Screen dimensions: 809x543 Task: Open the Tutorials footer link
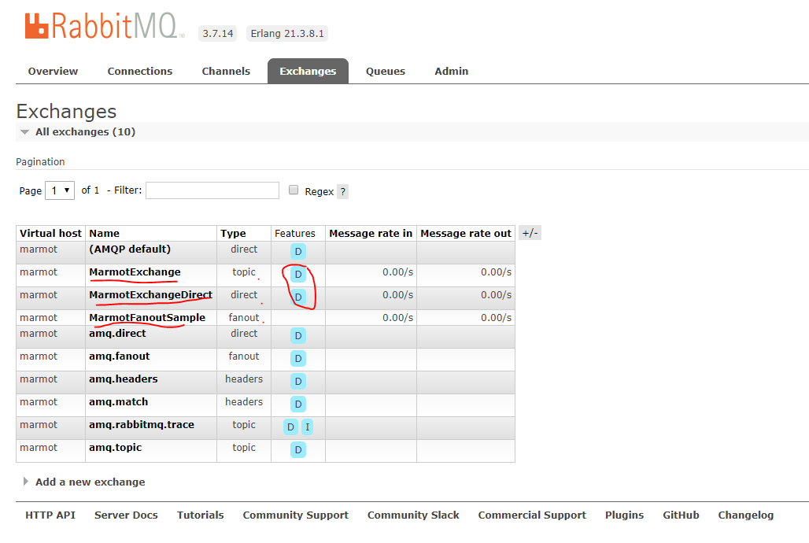click(200, 515)
